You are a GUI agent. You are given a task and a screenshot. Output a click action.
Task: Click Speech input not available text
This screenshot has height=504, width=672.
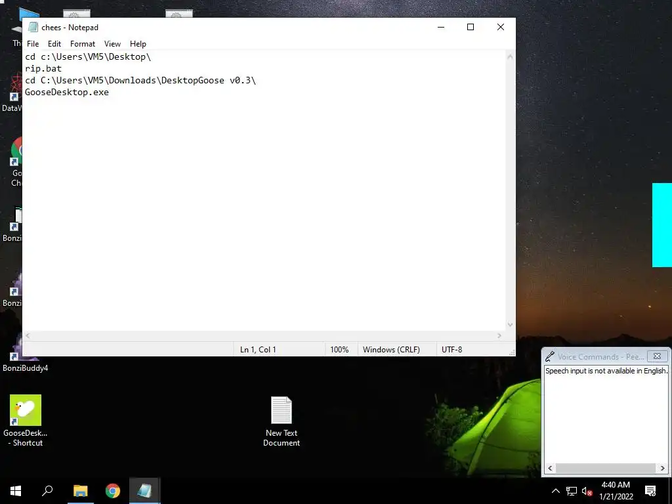[606, 371]
